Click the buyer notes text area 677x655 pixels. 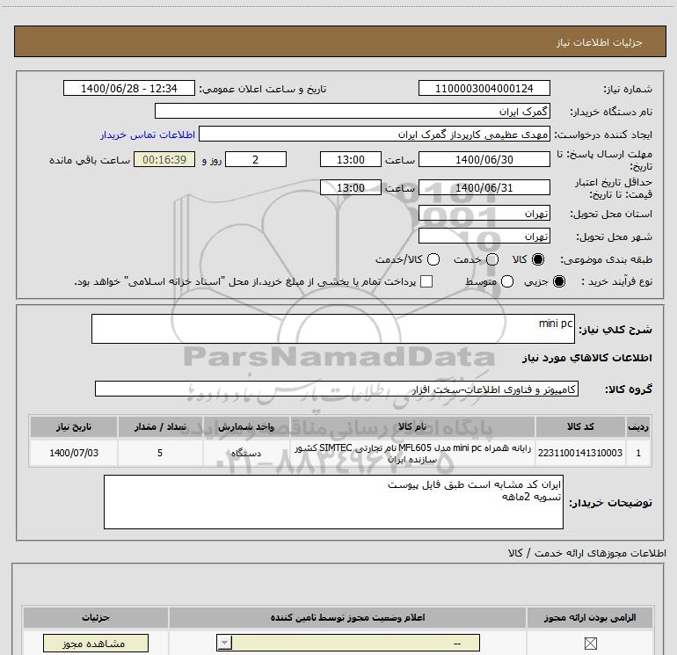click(x=333, y=502)
